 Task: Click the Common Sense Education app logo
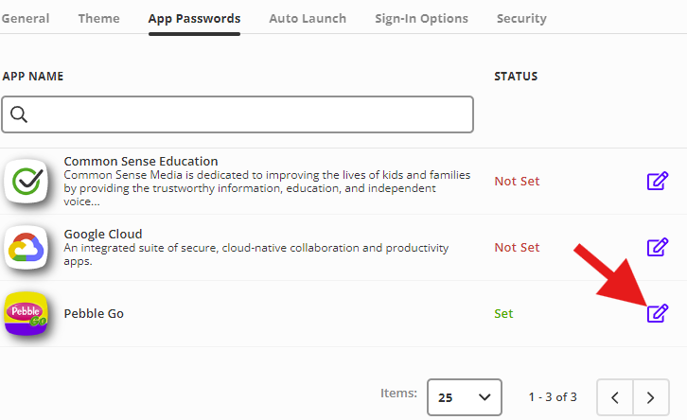pyautogui.click(x=26, y=181)
